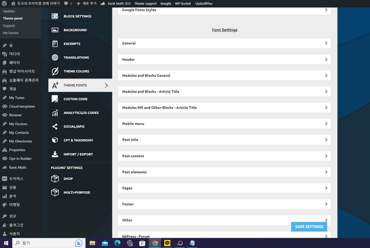Click the Font Settings heading
This screenshot has width=370, height=248.
point(225,30)
